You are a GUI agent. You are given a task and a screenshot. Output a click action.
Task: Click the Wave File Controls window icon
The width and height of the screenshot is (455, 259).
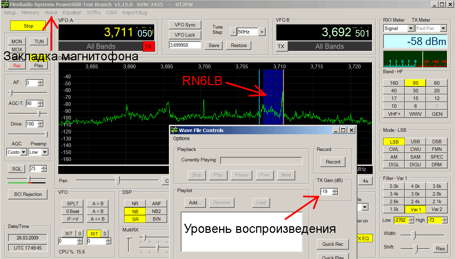tap(174, 130)
